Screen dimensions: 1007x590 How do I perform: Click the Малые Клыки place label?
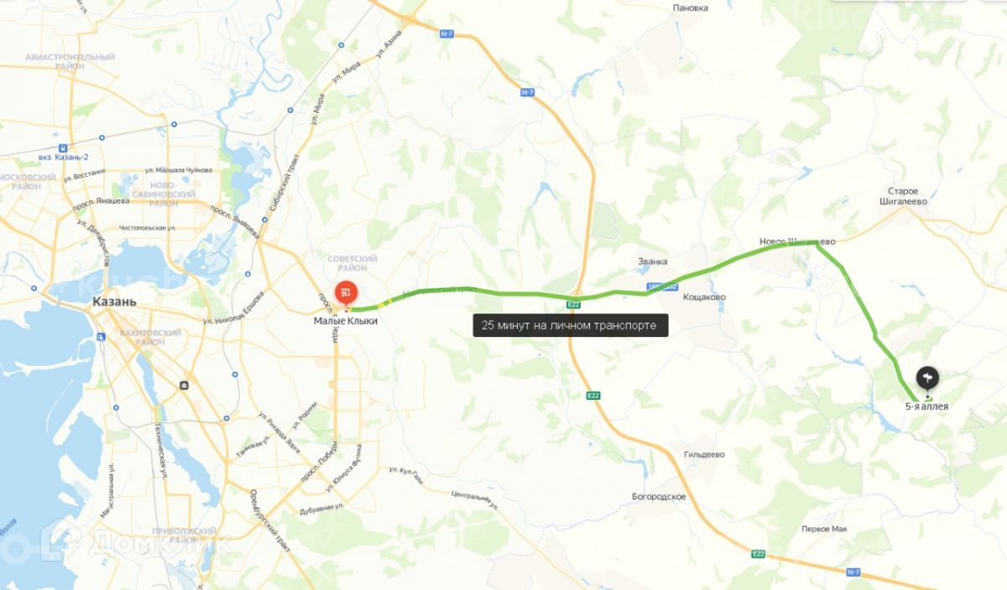click(347, 320)
